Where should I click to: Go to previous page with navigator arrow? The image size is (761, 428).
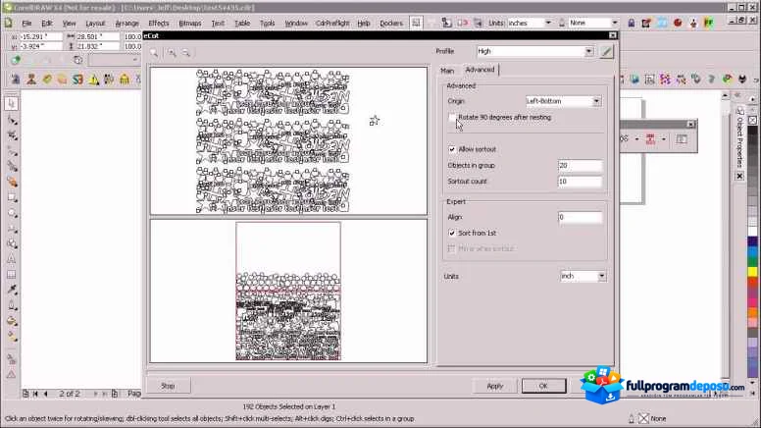tap(46, 394)
